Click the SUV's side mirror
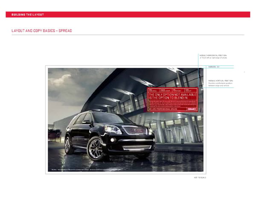256x197 pixels. 86,122
